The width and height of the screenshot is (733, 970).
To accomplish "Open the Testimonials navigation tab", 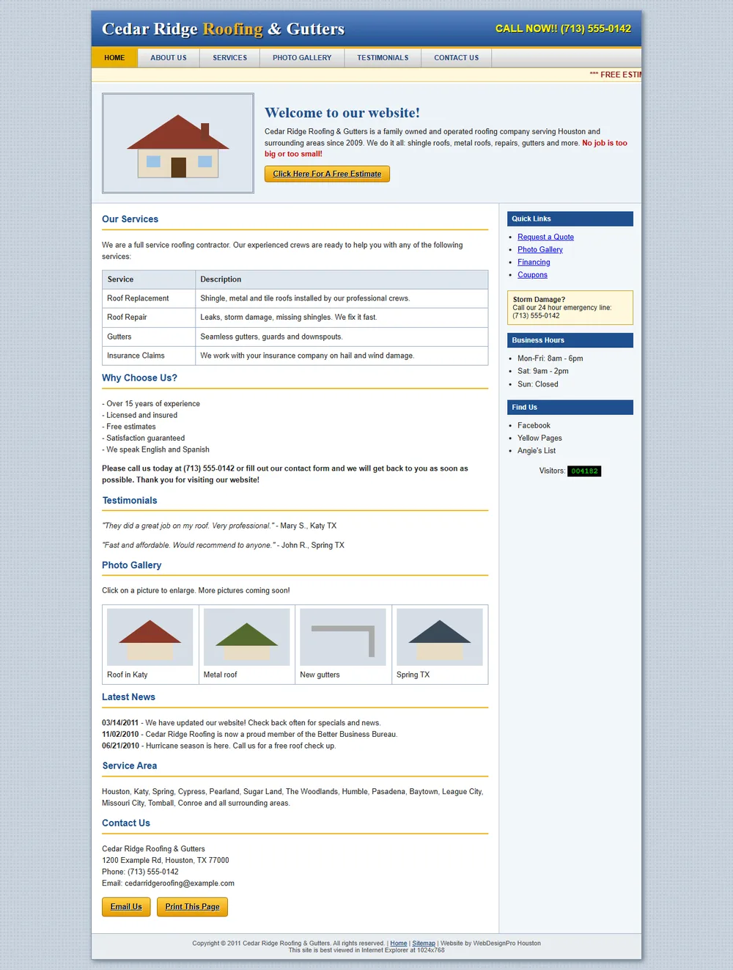I will [383, 58].
